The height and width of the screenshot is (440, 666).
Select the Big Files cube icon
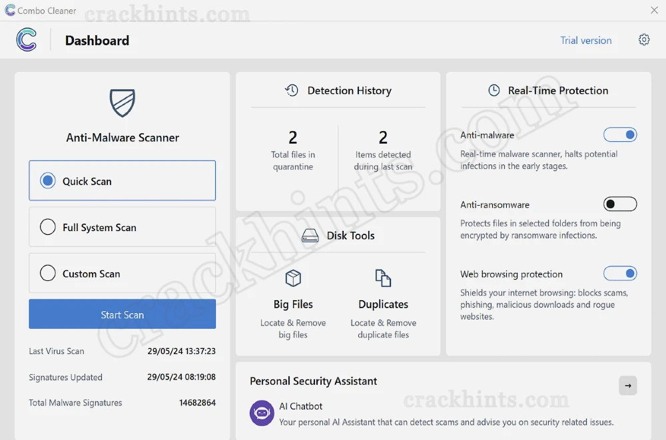293,278
